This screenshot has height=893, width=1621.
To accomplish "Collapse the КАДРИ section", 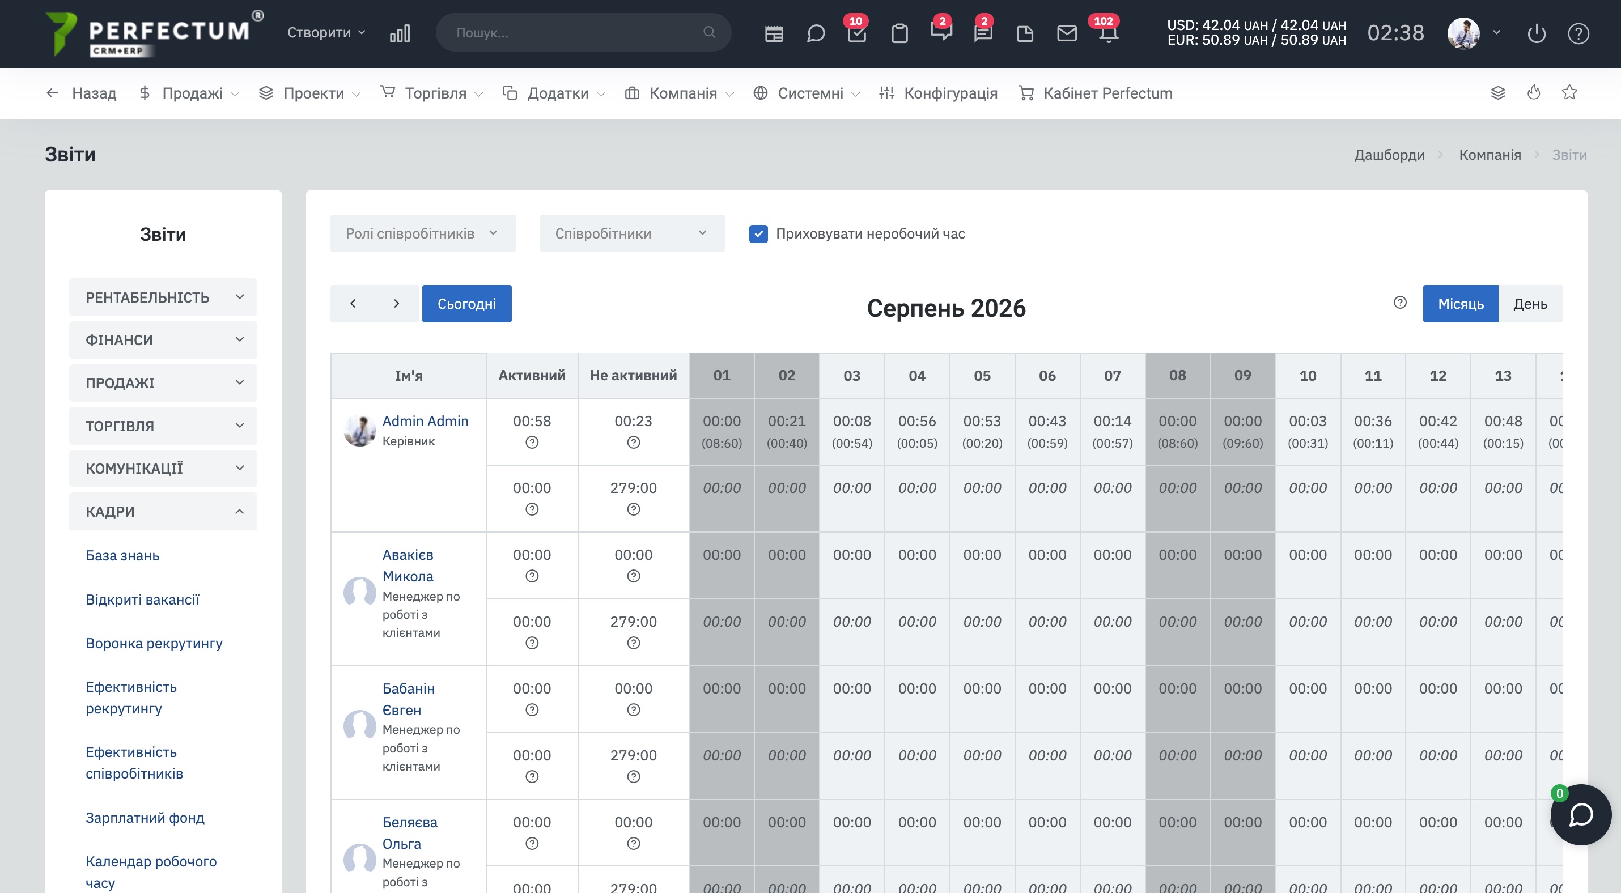I will [163, 511].
